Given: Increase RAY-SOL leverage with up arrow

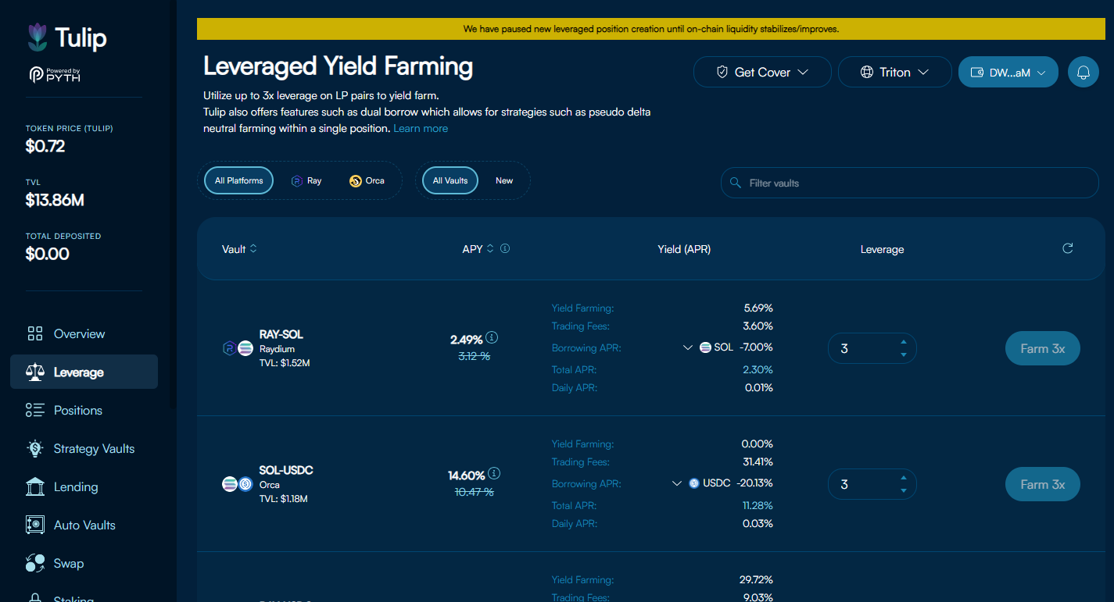Looking at the screenshot, I should (904, 342).
